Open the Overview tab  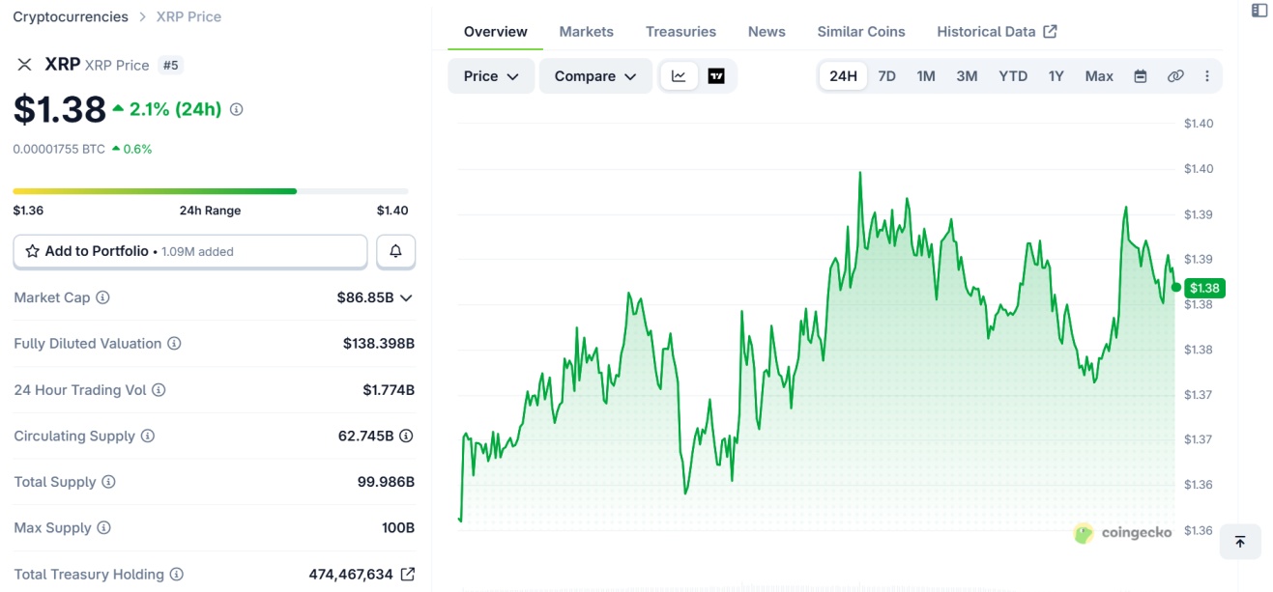496,32
